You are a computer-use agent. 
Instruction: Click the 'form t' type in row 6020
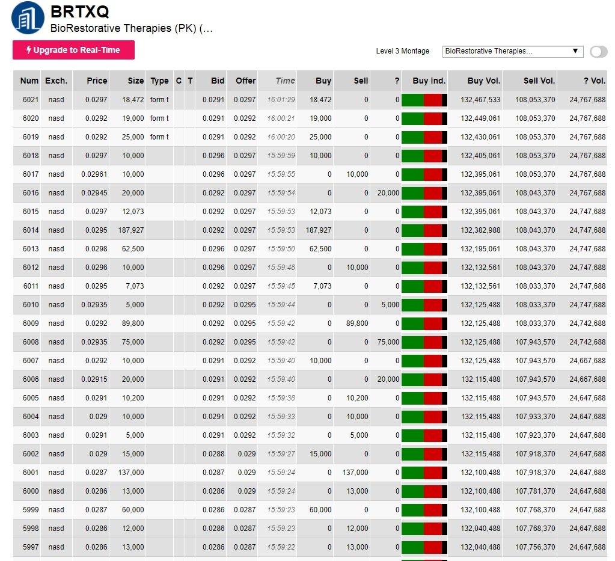point(159,118)
